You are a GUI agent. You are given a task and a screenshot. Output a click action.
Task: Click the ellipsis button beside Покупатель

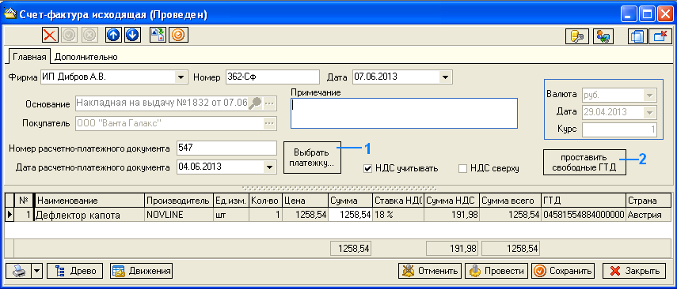(269, 123)
